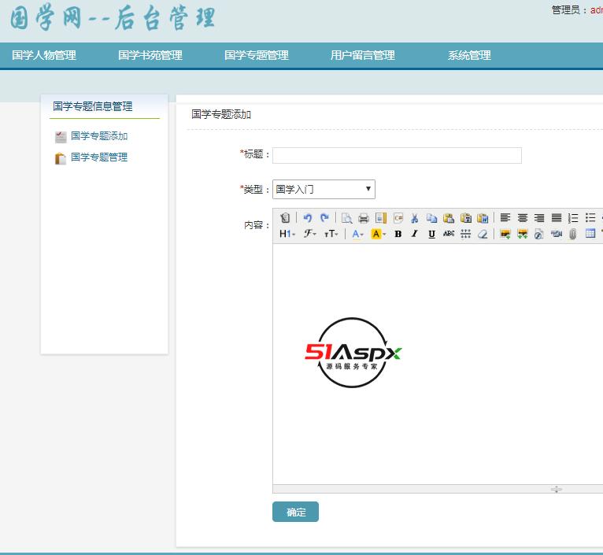Image resolution: width=603 pixels, height=555 pixels.
Task: Click the copy icon in editor toolbar
Action: (431, 218)
